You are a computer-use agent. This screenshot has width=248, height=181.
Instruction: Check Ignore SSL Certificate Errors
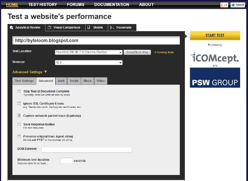(19, 103)
